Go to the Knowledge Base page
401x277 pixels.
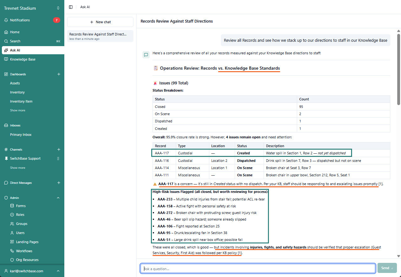click(23, 59)
